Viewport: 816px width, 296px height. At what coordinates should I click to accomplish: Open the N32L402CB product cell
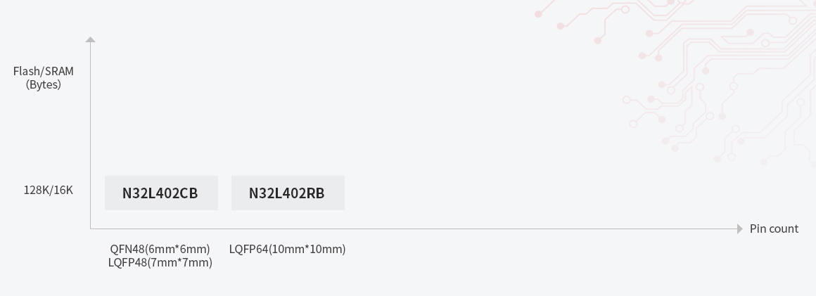[x=161, y=193]
